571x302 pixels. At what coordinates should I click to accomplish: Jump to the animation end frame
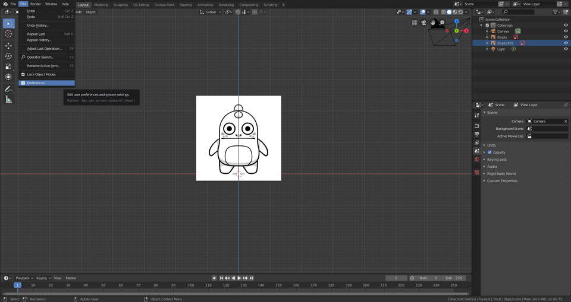click(x=251, y=278)
